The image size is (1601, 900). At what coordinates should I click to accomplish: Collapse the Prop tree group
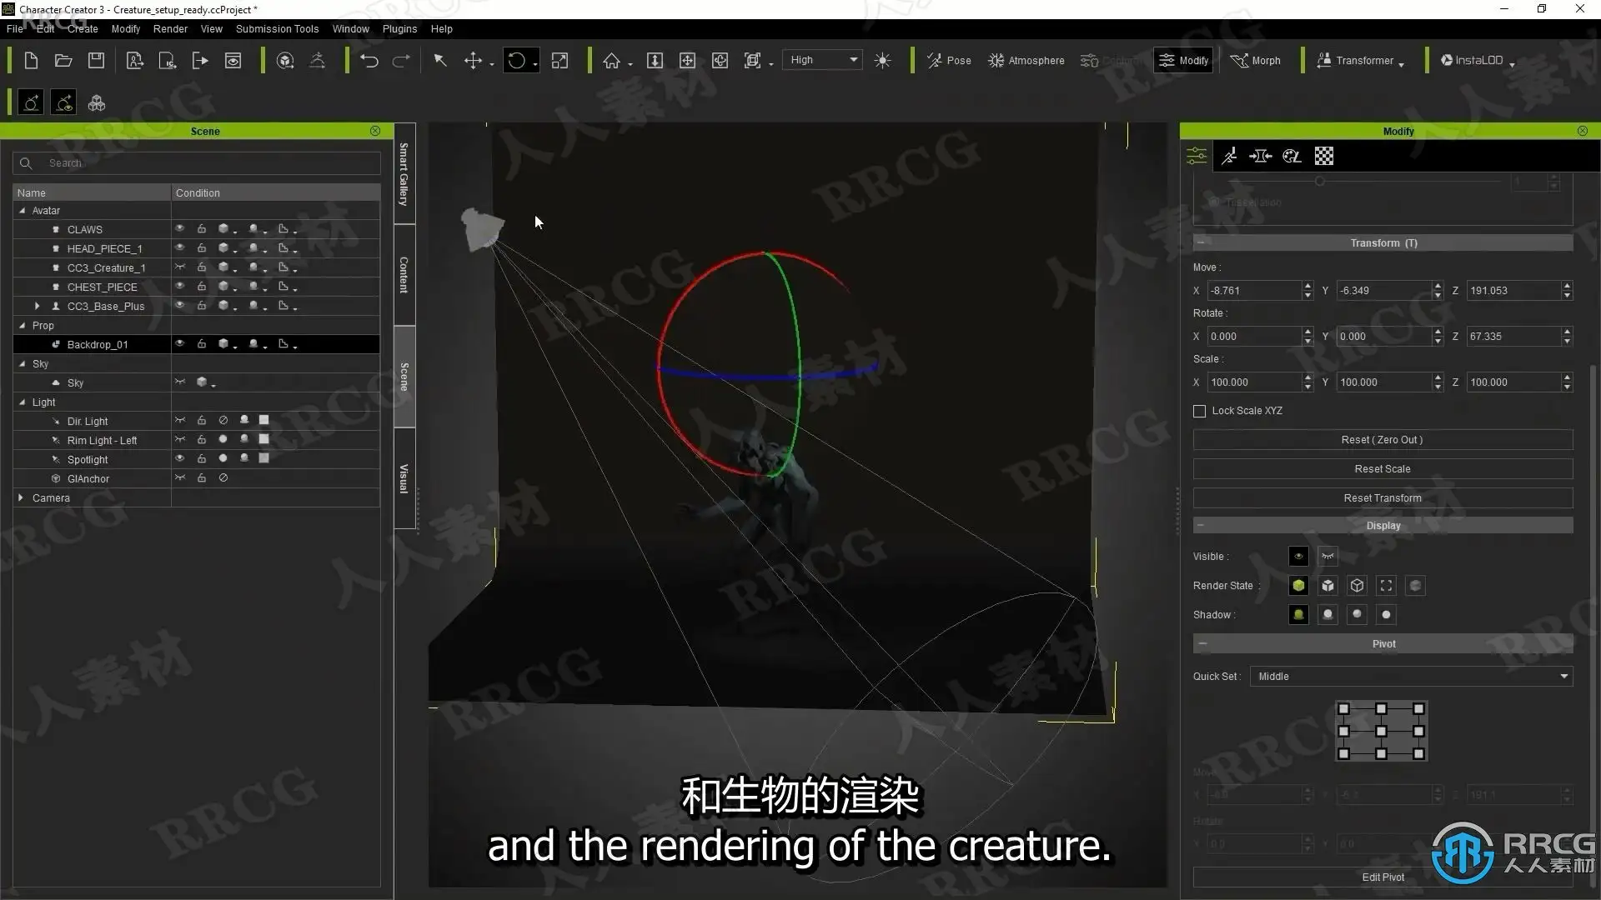[22, 326]
